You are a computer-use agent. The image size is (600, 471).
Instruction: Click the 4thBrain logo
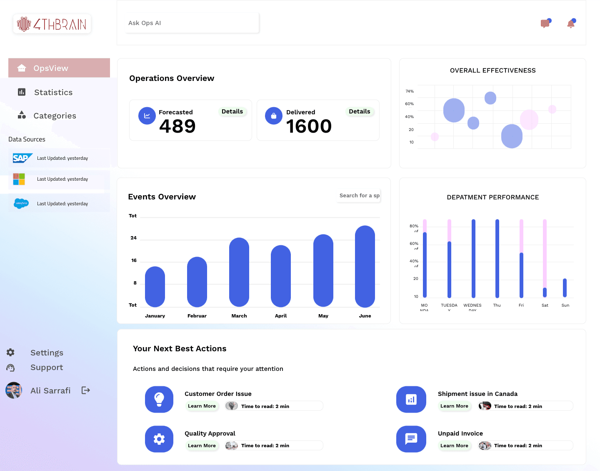pyautogui.click(x=52, y=24)
